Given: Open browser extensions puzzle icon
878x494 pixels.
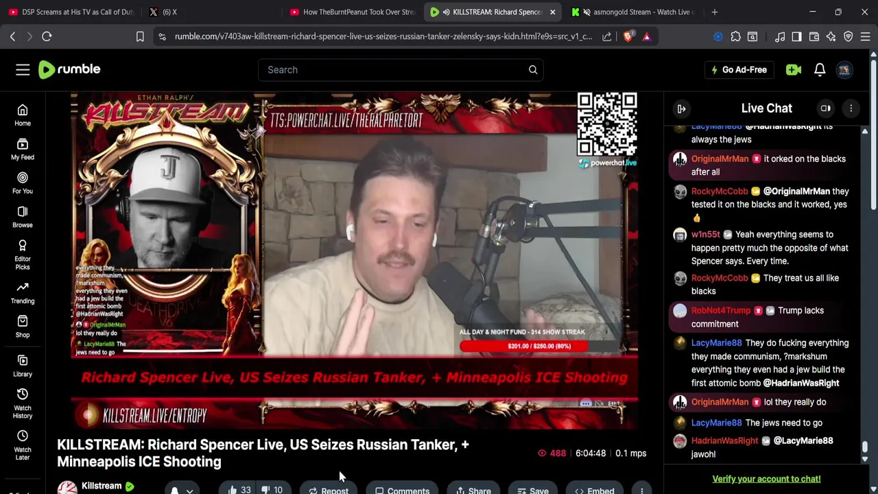Looking at the screenshot, I should coord(735,36).
